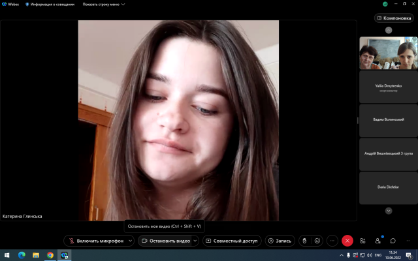Open Google Chrome from the taskbar
The image size is (418, 261).
(50, 255)
